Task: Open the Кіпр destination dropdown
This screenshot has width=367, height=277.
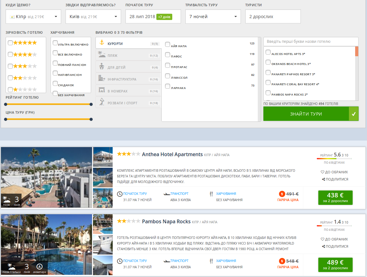Action: [x=33, y=17]
